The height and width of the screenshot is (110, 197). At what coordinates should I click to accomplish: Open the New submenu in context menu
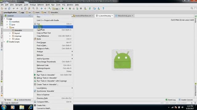coord(53,17)
